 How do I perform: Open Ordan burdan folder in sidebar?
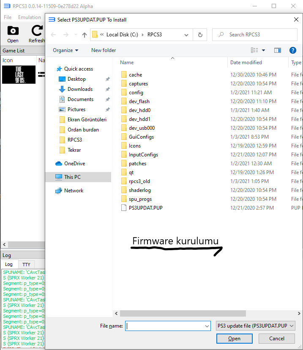coord(83,130)
